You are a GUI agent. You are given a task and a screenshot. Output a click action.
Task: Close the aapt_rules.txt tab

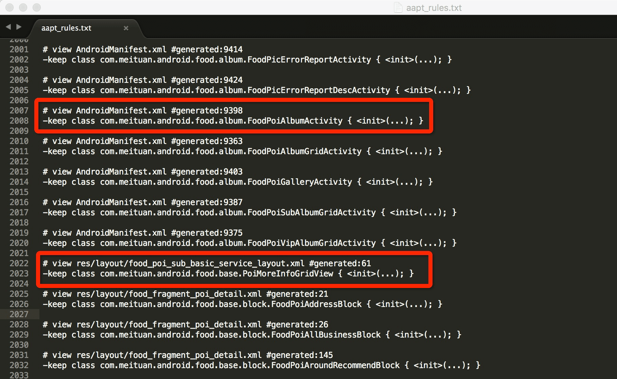click(126, 28)
